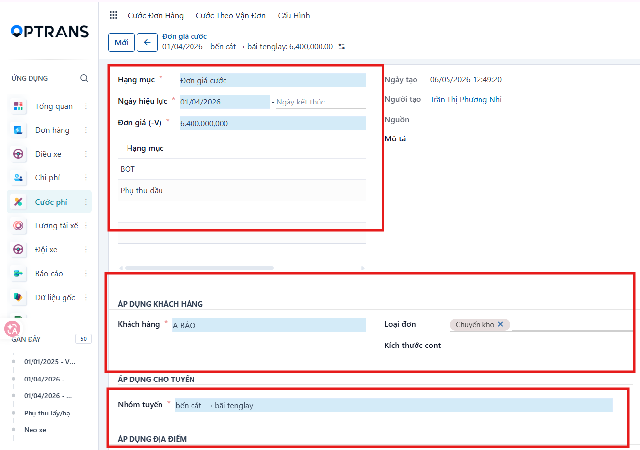Select the Dữ liệu gốc icon

(x=19, y=297)
